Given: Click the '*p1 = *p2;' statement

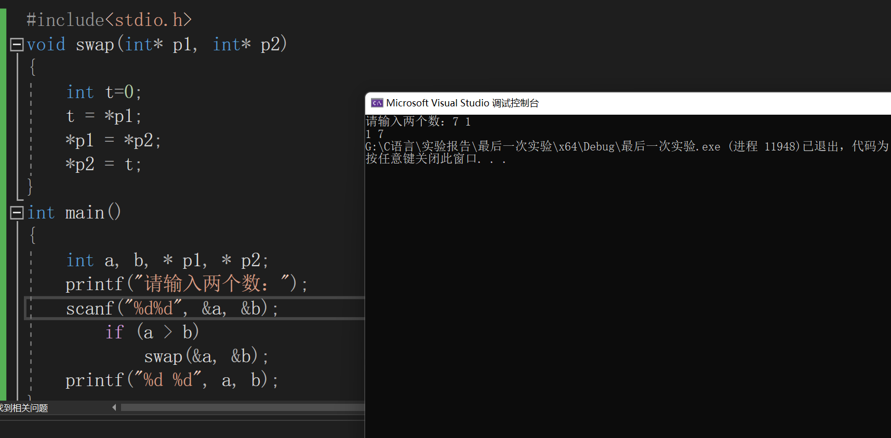Looking at the screenshot, I should (x=113, y=140).
